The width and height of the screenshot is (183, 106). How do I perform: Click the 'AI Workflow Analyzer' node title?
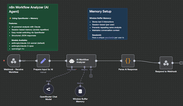[83, 61]
